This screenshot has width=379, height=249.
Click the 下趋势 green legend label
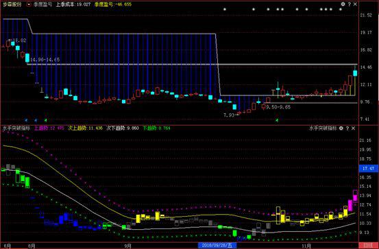(149, 128)
